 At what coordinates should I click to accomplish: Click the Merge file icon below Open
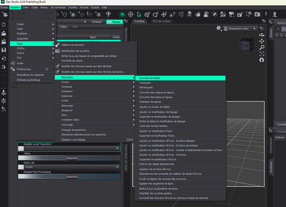click(x=4, y=41)
